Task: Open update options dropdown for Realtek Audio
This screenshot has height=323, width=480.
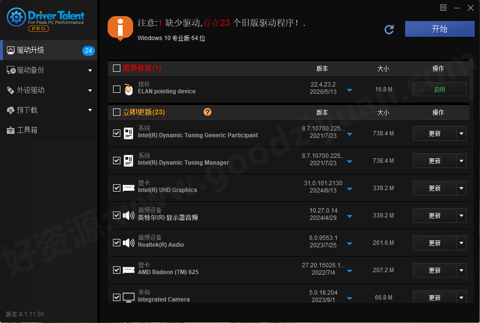Action: coord(460,242)
